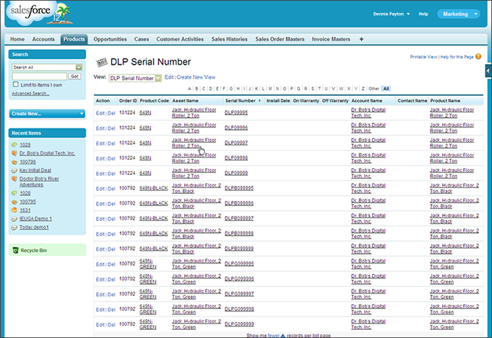Click icon beside IEUGA Demo 1
The width and height of the screenshot is (492, 338).
(x=14, y=219)
